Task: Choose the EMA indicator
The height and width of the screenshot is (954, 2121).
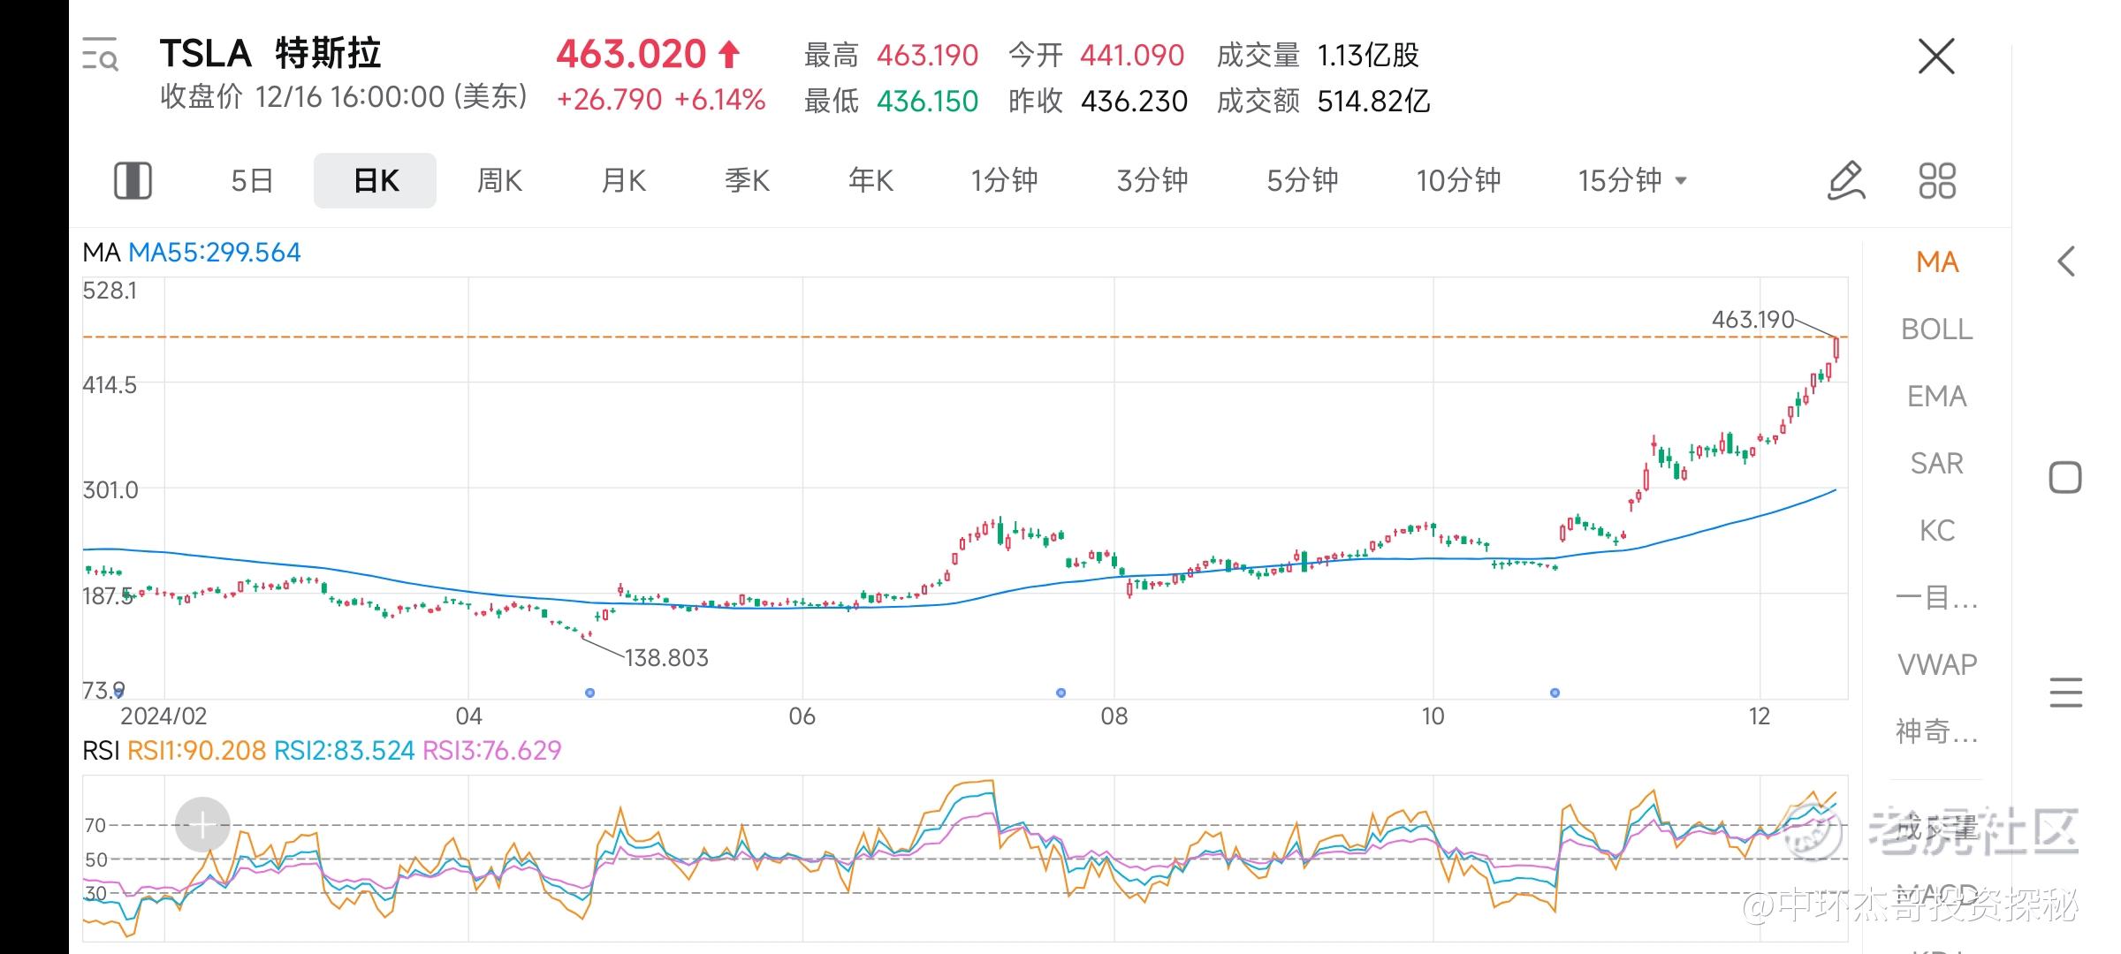Action: [x=1936, y=397]
